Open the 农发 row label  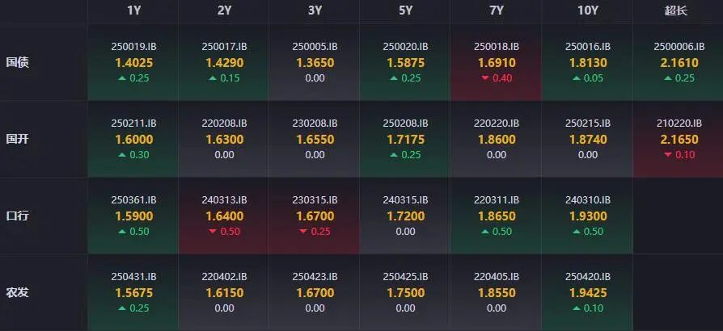click(18, 292)
